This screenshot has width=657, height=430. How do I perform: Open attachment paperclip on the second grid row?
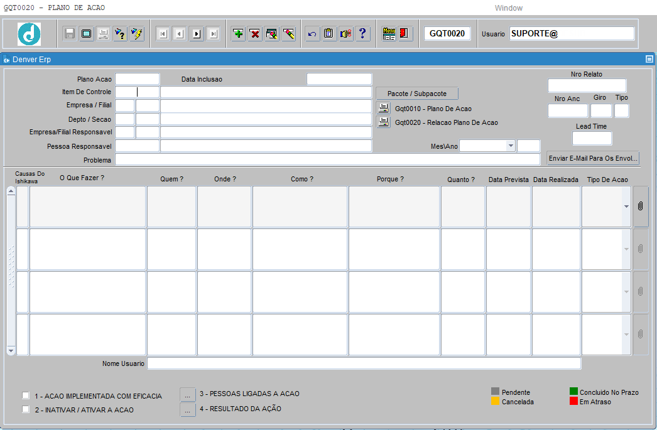[640, 249]
